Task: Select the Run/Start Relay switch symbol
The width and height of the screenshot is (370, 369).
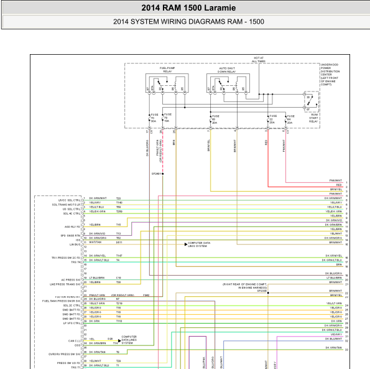Action: [x=312, y=102]
